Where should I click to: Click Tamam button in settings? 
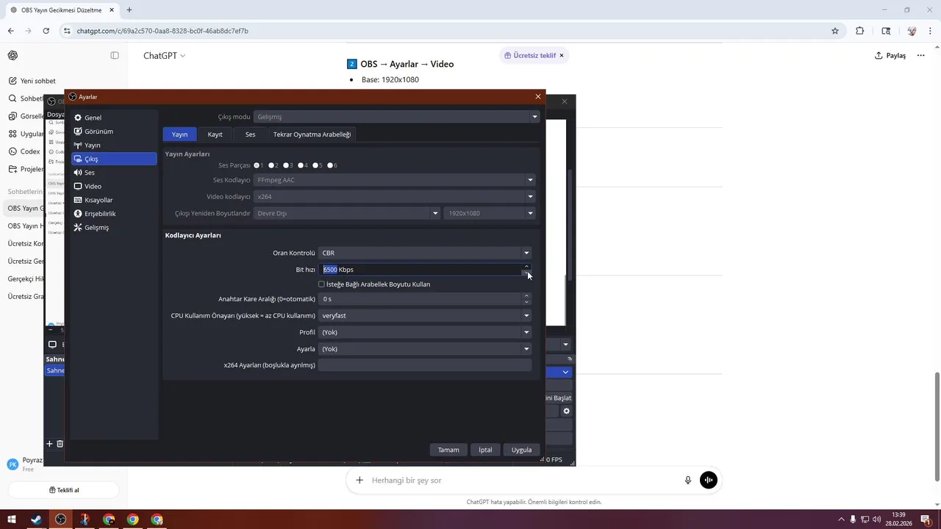pos(448,450)
